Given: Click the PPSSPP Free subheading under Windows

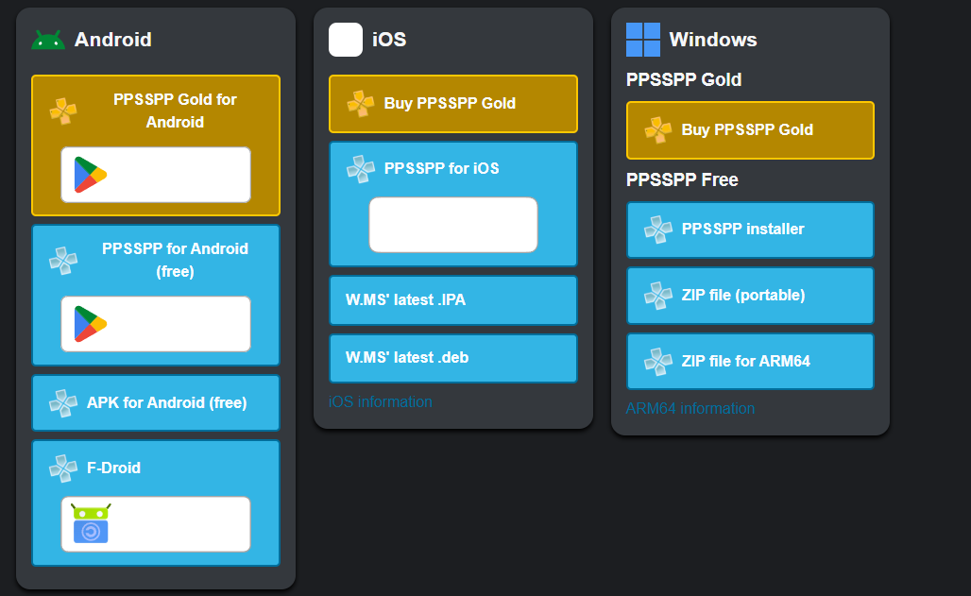Looking at the screenshot, I should tap(682, 179).
